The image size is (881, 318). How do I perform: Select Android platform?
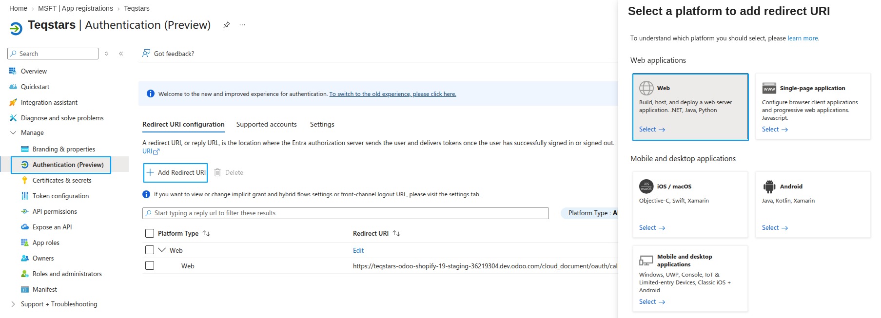click(x=775, y=227)
